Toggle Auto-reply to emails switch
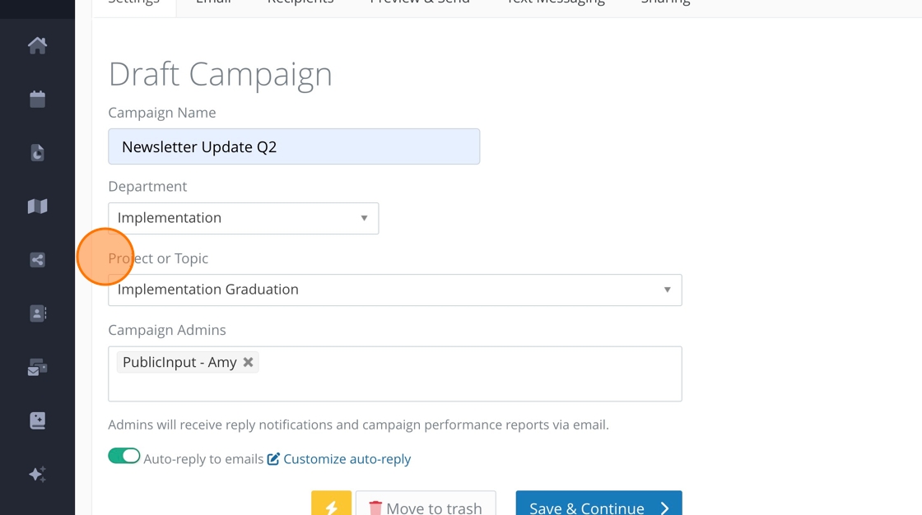 point(124,457)
